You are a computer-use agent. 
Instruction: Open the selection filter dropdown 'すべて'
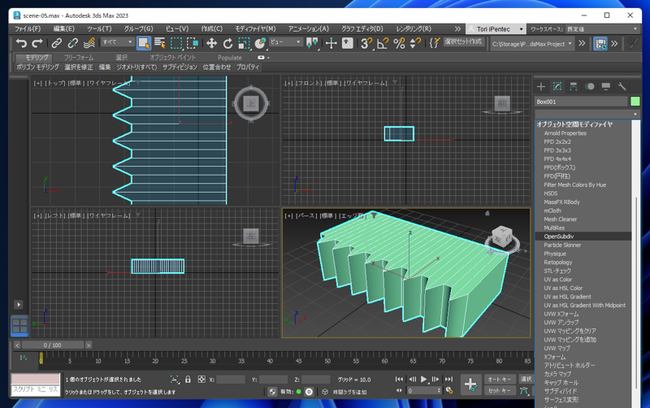pyautogui.click(x=117, y=42)
